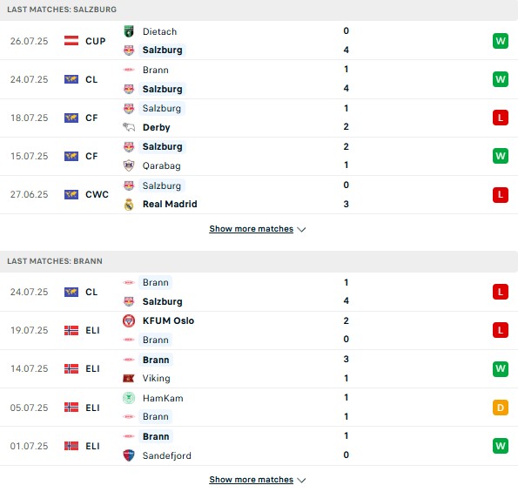
Task: Click the Derby ram logo icon
Action: [129, 127]
